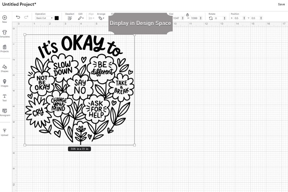Open the Monogram tool
The image size is (288, 192).
click(x=5, y=111)
